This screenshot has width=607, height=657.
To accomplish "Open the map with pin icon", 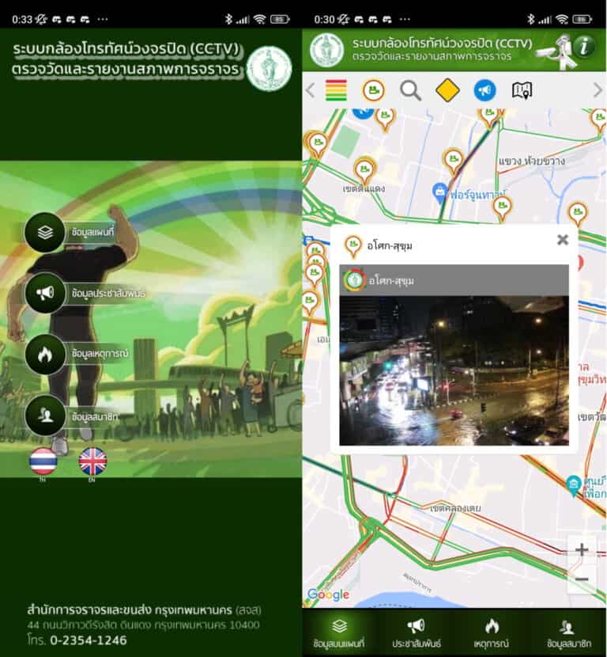I will click(522, 90).
